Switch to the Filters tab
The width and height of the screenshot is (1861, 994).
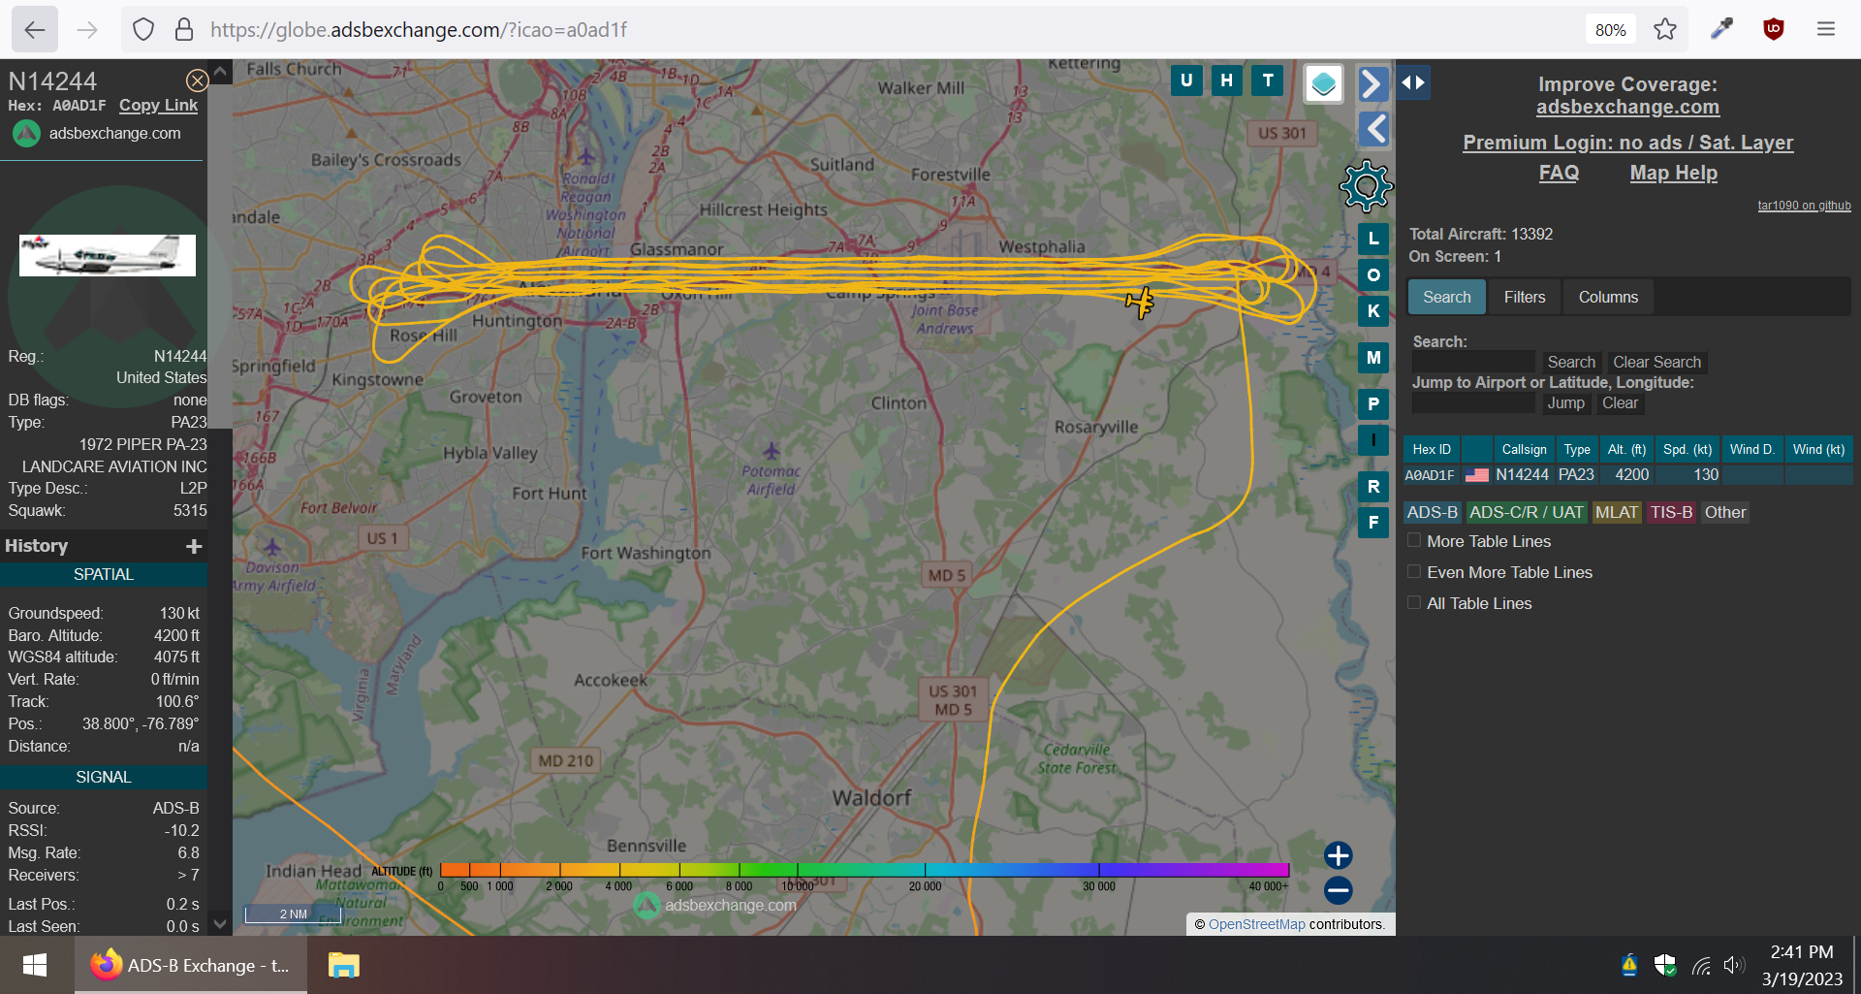[1525, 298]
